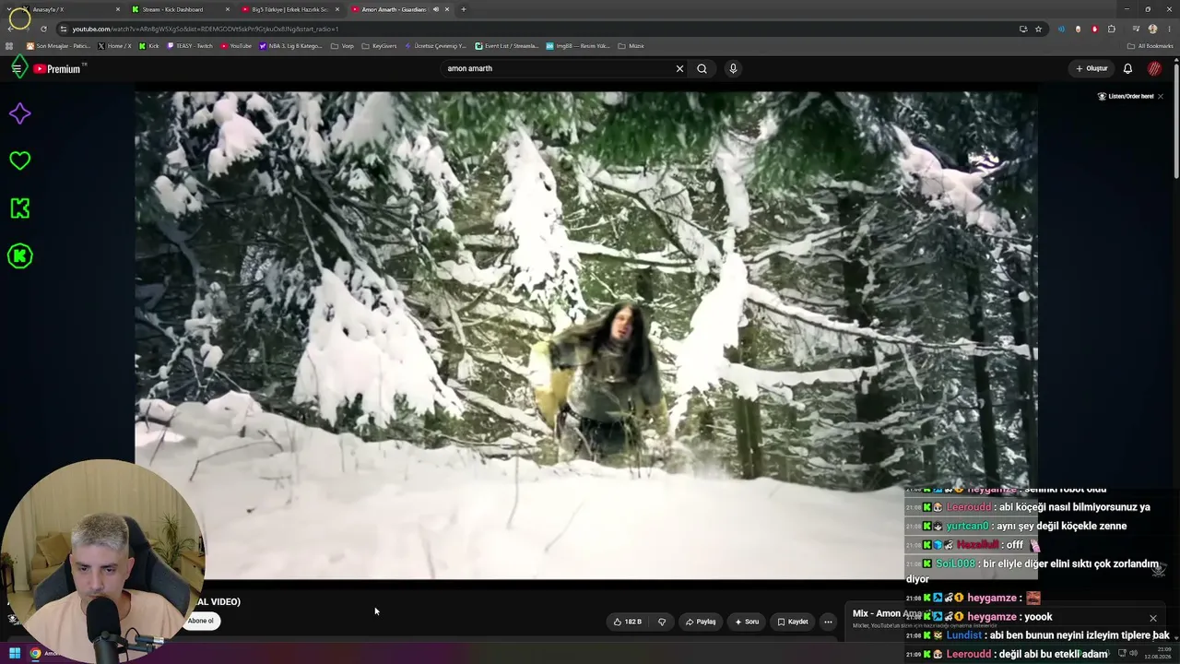This screenshot has width=1180, height=664.
Task: Switch to Stream - Kick Dashboard tab
Action: (x=180, y=9)
